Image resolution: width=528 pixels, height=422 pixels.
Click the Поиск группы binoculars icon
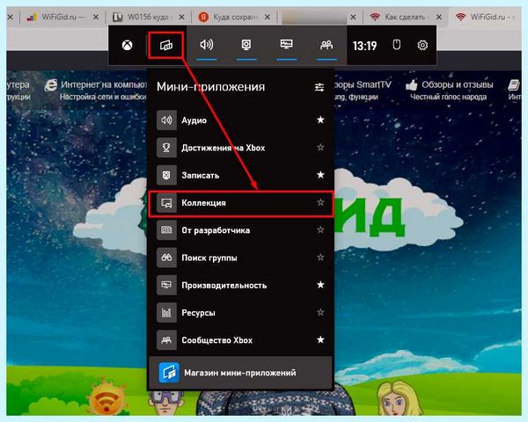[166, 258]
